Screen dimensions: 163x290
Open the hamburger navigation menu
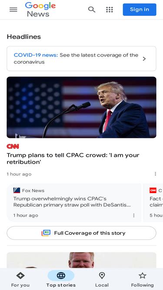[13, 10]
